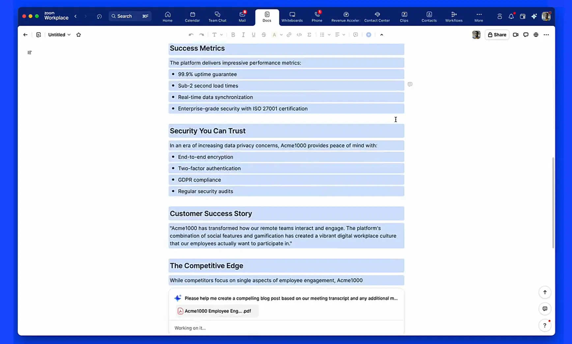Open the Mail tab
Screen dimensions: 572x344
click(242, 17)
